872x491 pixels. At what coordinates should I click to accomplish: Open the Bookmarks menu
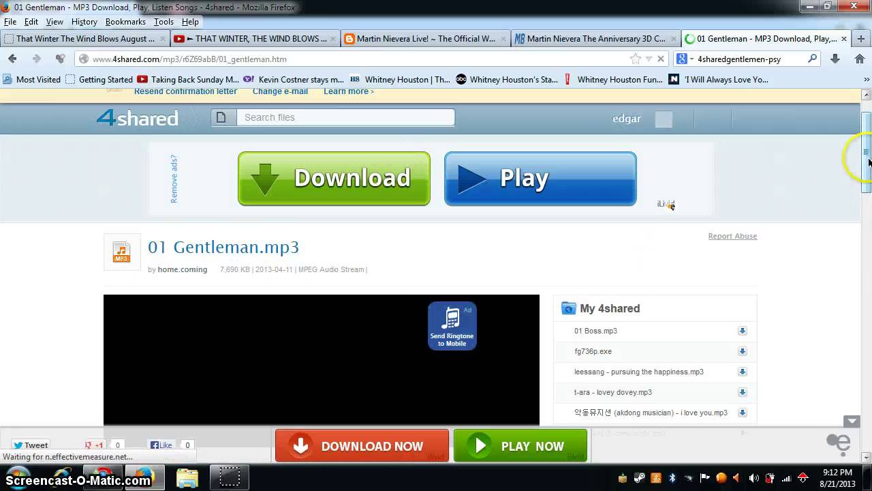click(125, 22)
